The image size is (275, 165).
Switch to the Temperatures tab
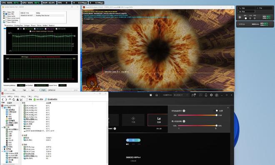(x=9, y=25)
